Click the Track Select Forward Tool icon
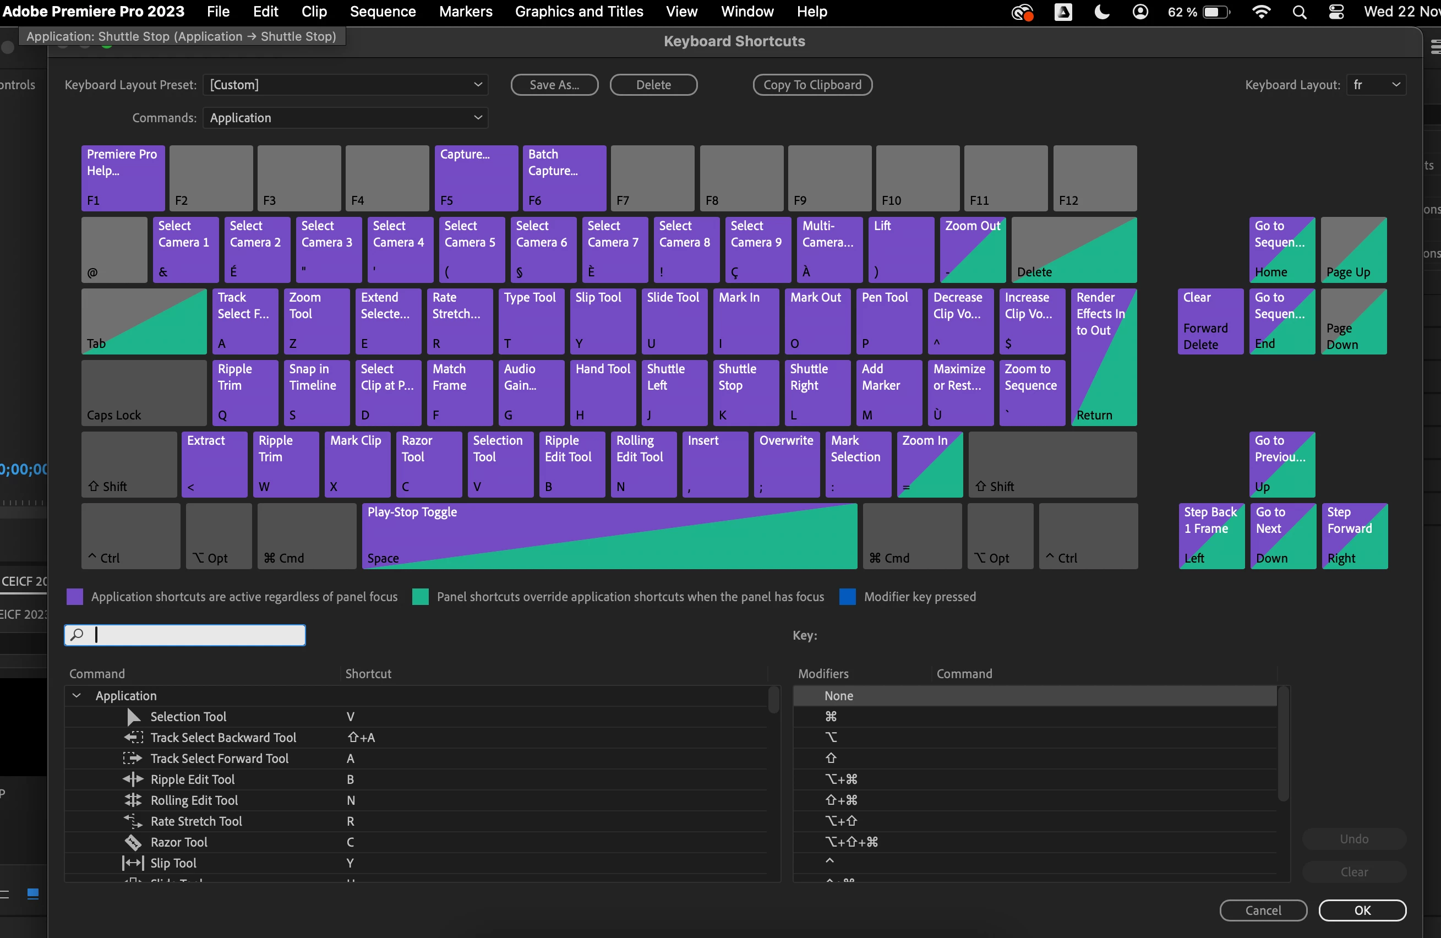The height and width of the screenshot is (938, 1441). point(133,759)
